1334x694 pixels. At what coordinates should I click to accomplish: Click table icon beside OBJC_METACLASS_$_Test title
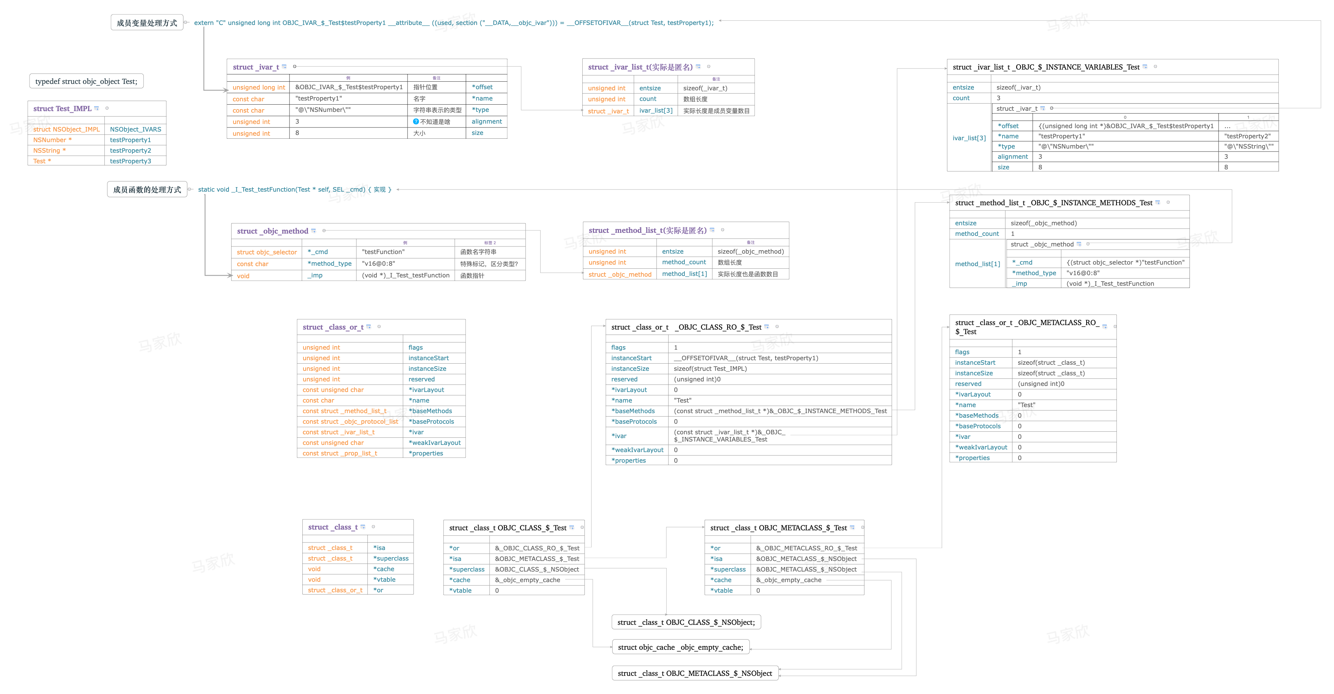point(852,527)
